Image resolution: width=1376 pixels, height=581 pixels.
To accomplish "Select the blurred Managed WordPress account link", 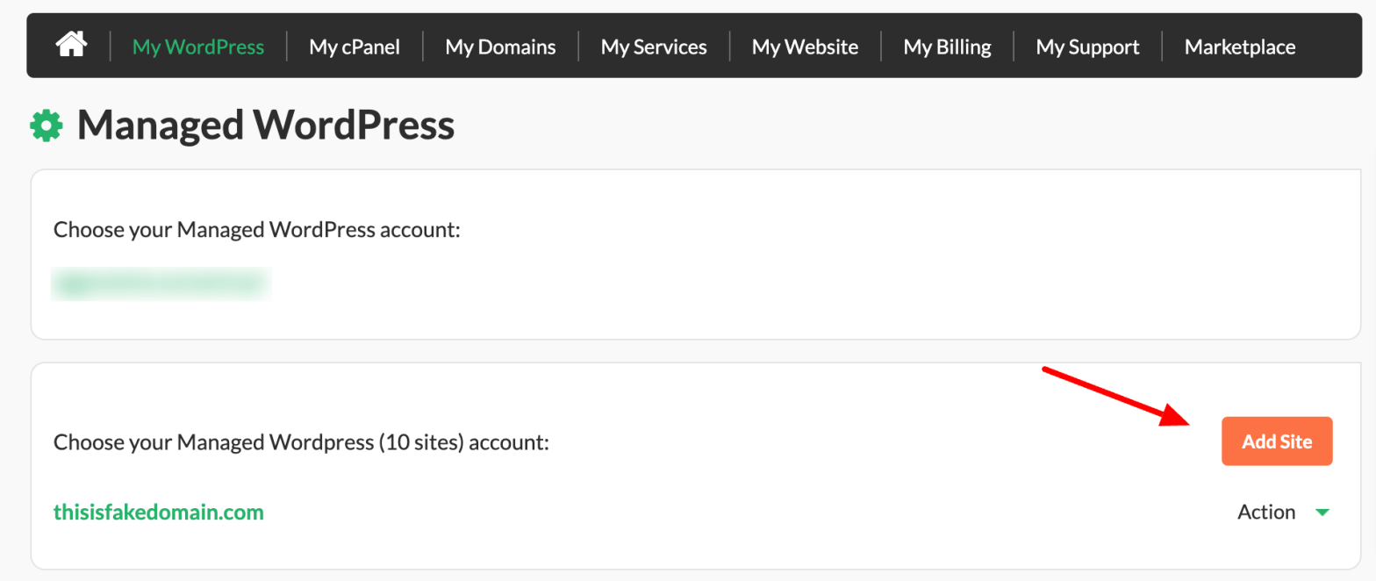I will 161,283.
